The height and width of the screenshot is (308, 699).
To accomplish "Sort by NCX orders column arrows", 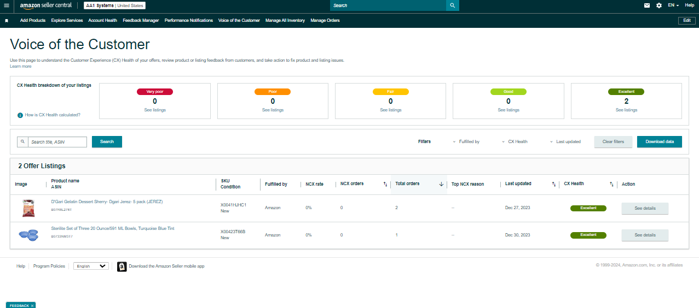I will tap(385, 184).
